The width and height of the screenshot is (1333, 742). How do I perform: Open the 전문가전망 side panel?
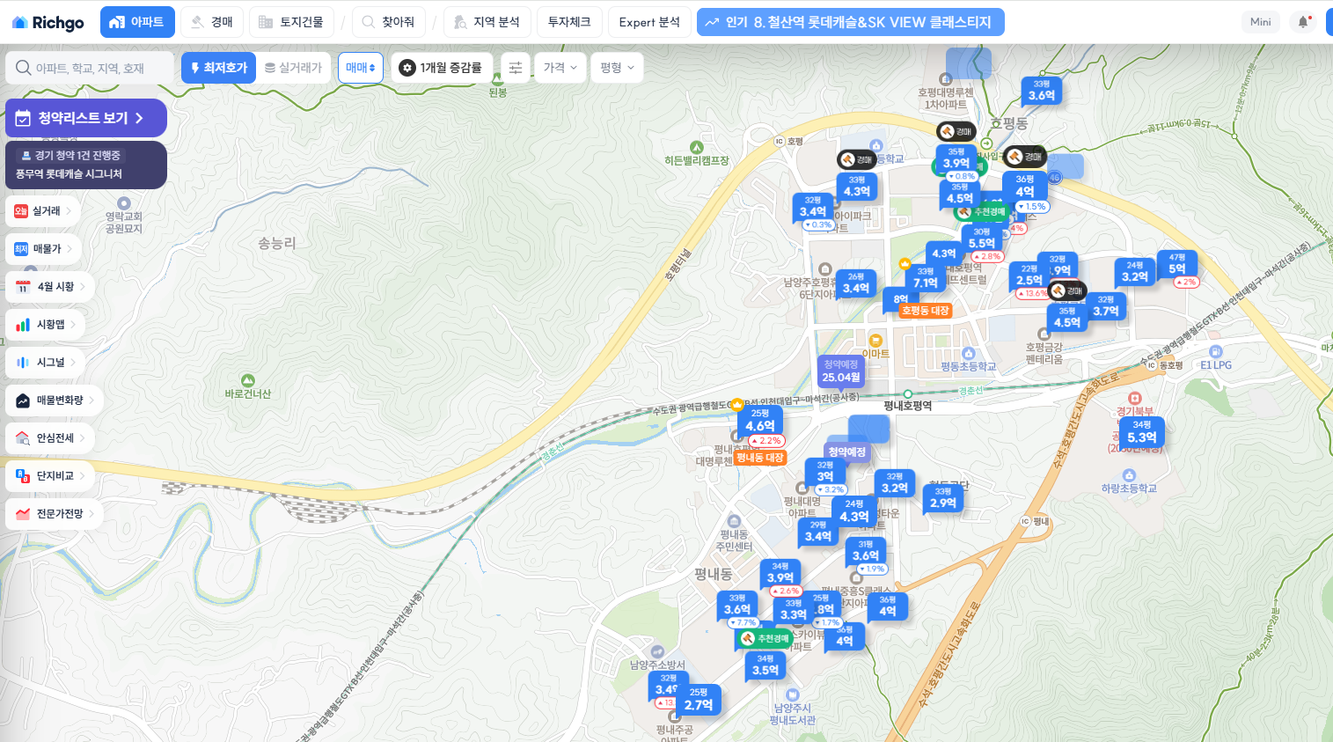tap(55, 514)
